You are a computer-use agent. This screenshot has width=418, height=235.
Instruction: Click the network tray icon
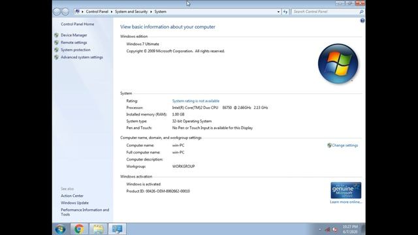click(x=328, y=229)
